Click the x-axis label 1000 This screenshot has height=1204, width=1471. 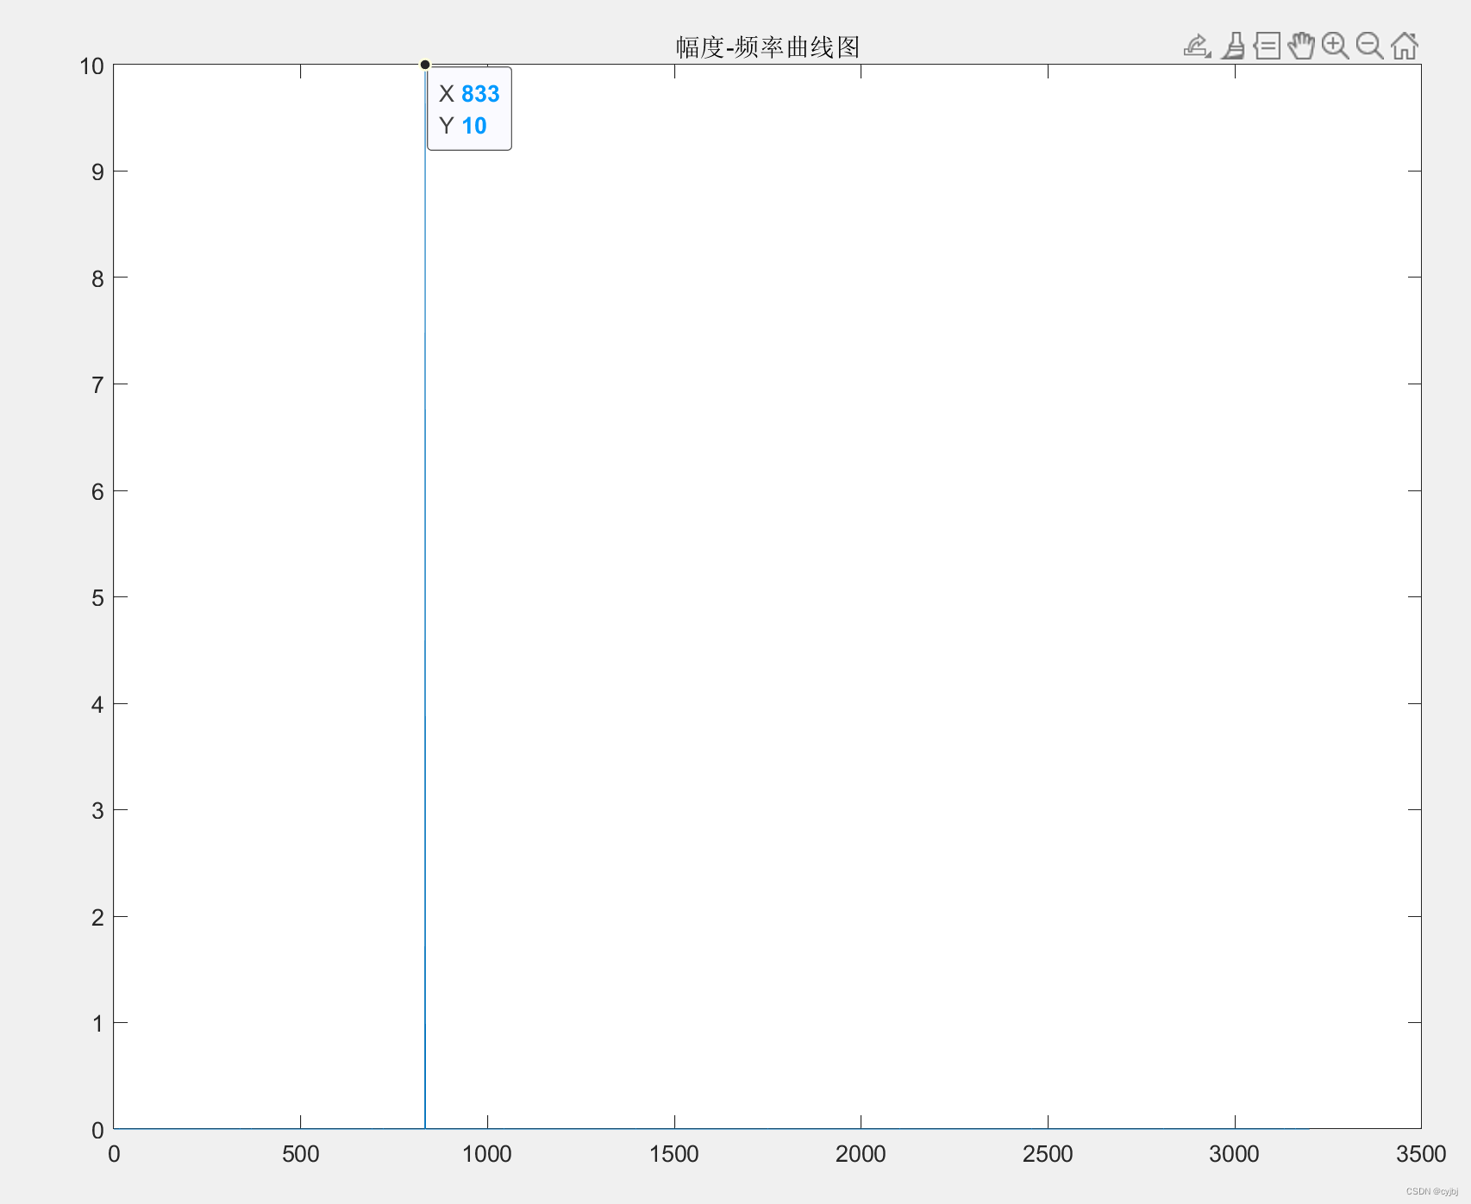pyautogui.click(x=487, y=1154)
